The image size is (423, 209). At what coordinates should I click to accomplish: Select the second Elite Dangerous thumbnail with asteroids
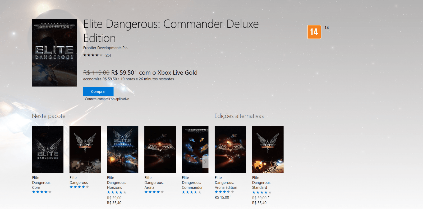(x=85, y=149)
